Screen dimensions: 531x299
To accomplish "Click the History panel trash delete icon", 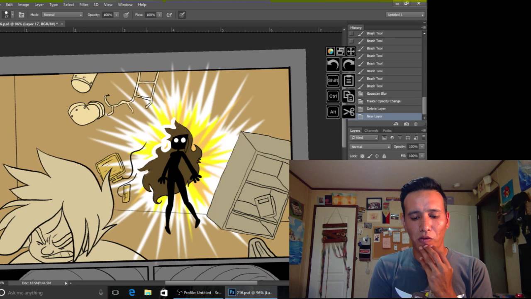I will [x=416, y=124].
